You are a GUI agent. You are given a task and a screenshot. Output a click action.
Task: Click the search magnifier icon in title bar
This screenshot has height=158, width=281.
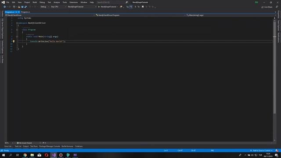pos(127,2)
